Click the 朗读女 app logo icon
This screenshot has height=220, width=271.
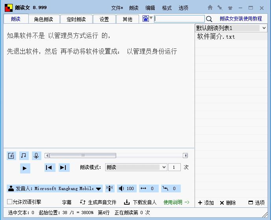tap(9, 8)
